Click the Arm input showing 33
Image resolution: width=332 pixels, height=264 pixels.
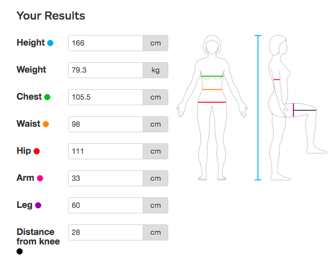106,178
